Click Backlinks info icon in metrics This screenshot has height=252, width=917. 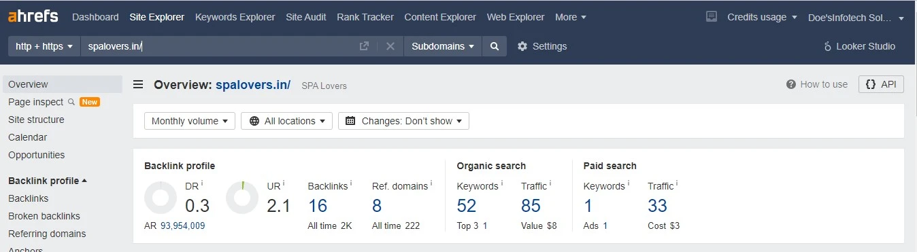[x=351, y=183]
